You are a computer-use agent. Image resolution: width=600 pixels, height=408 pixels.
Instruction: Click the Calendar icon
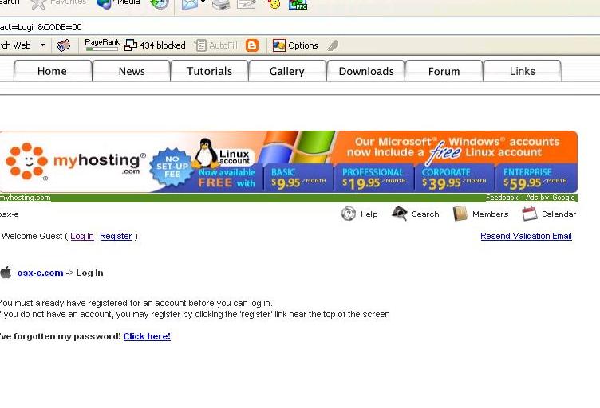(x=530, y=214)
